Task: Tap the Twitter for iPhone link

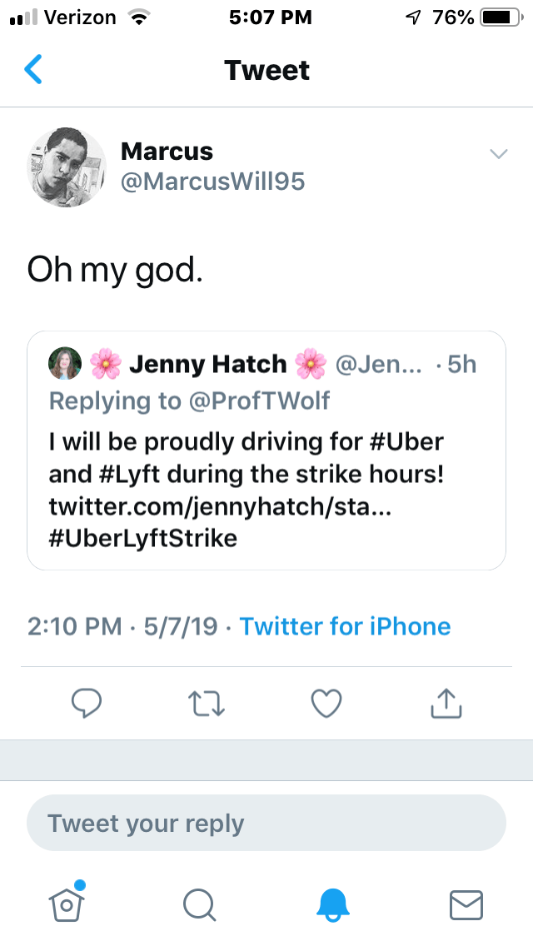Action: pyautogui.click(x=345, y=626)
